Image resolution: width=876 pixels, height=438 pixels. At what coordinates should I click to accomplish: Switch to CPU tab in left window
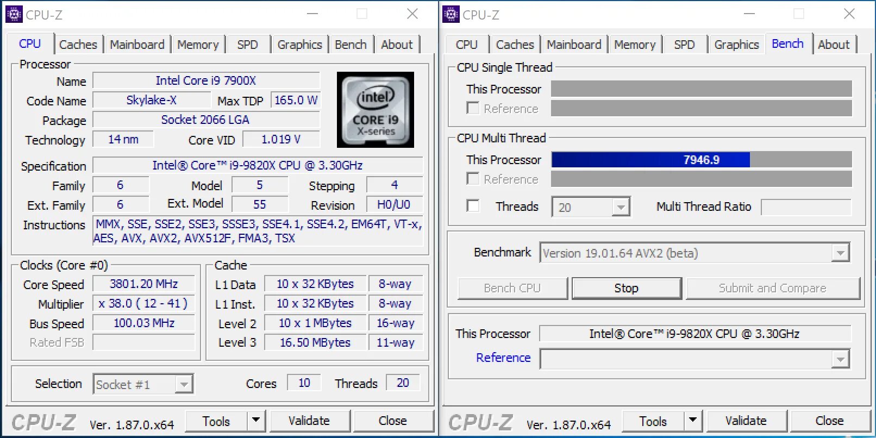point(30,43)
